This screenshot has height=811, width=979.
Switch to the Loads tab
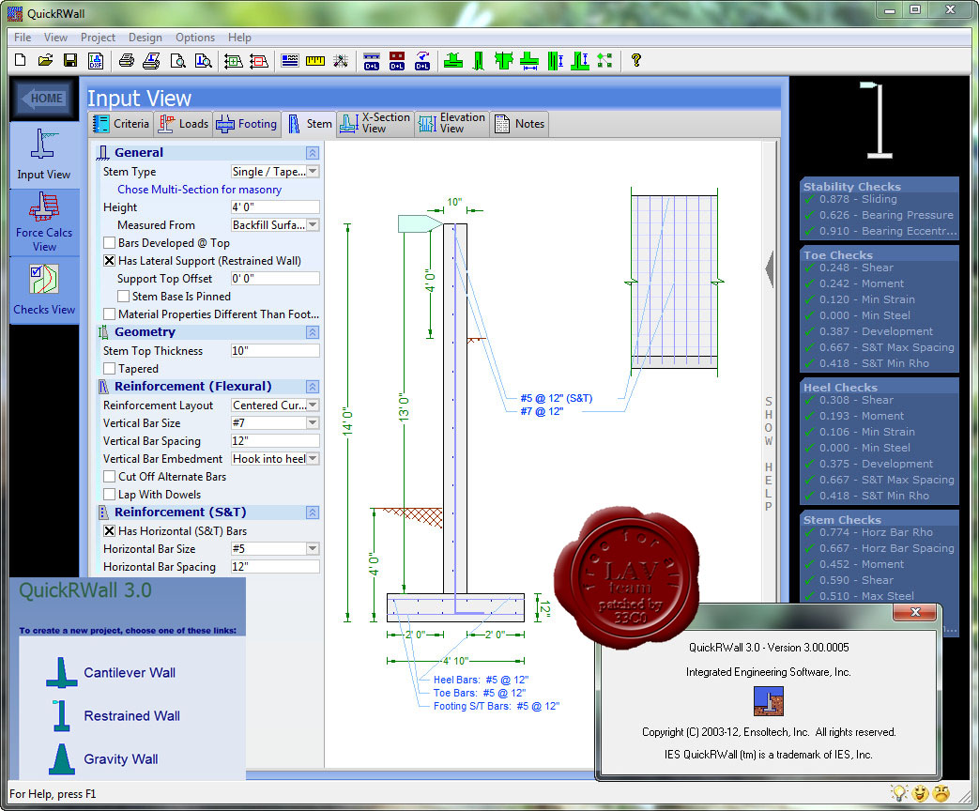[x=184, y=124]
